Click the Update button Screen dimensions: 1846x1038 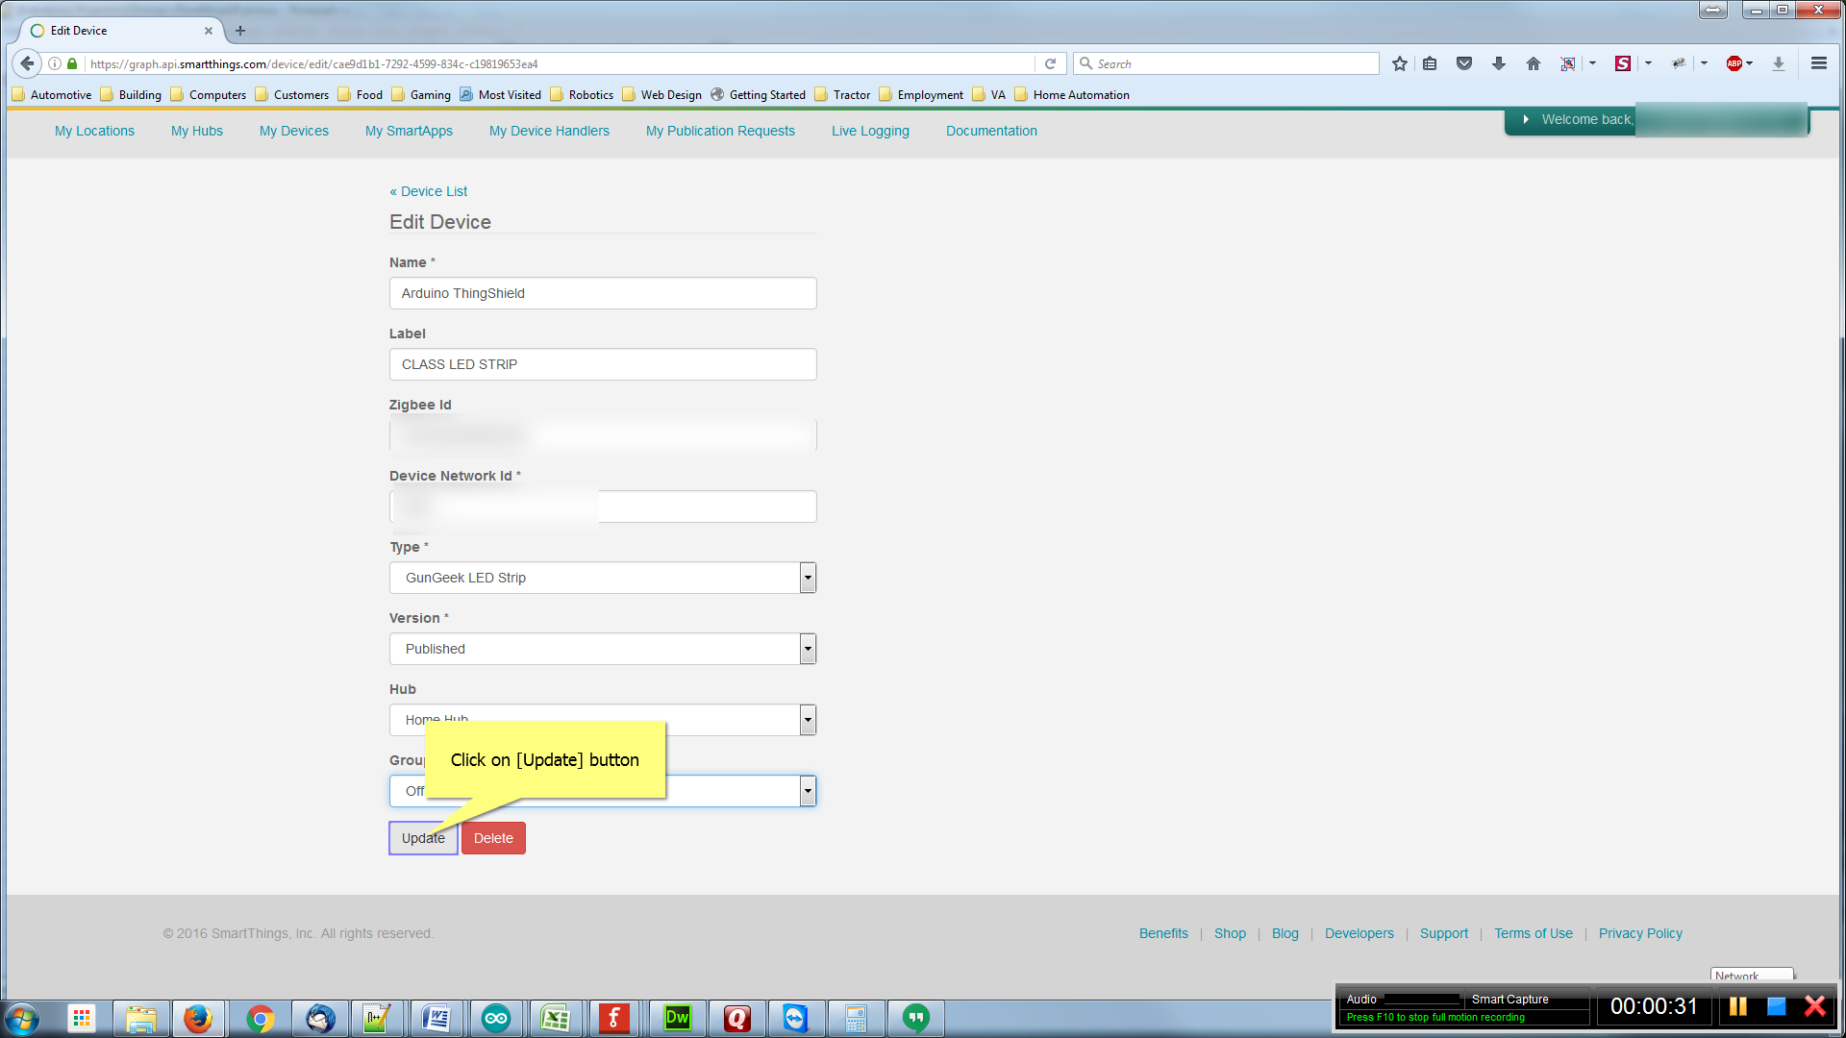tap(423, 838)
